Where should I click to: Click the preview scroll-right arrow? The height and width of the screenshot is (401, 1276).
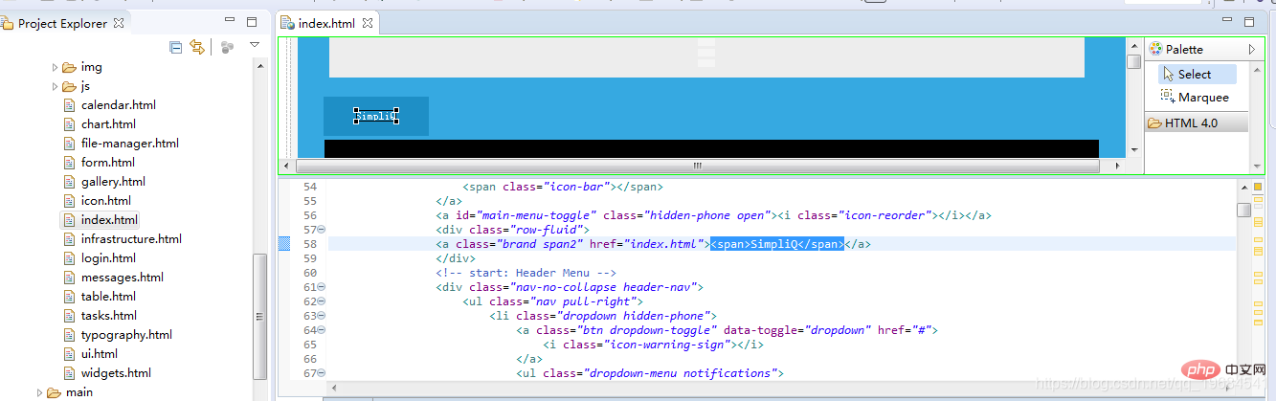pos(1119,166)
